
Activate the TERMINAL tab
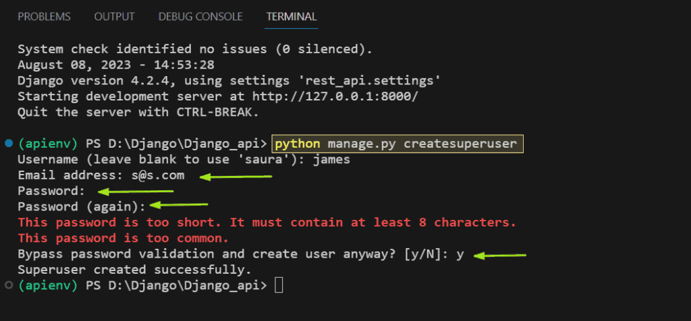pos(292,17)
